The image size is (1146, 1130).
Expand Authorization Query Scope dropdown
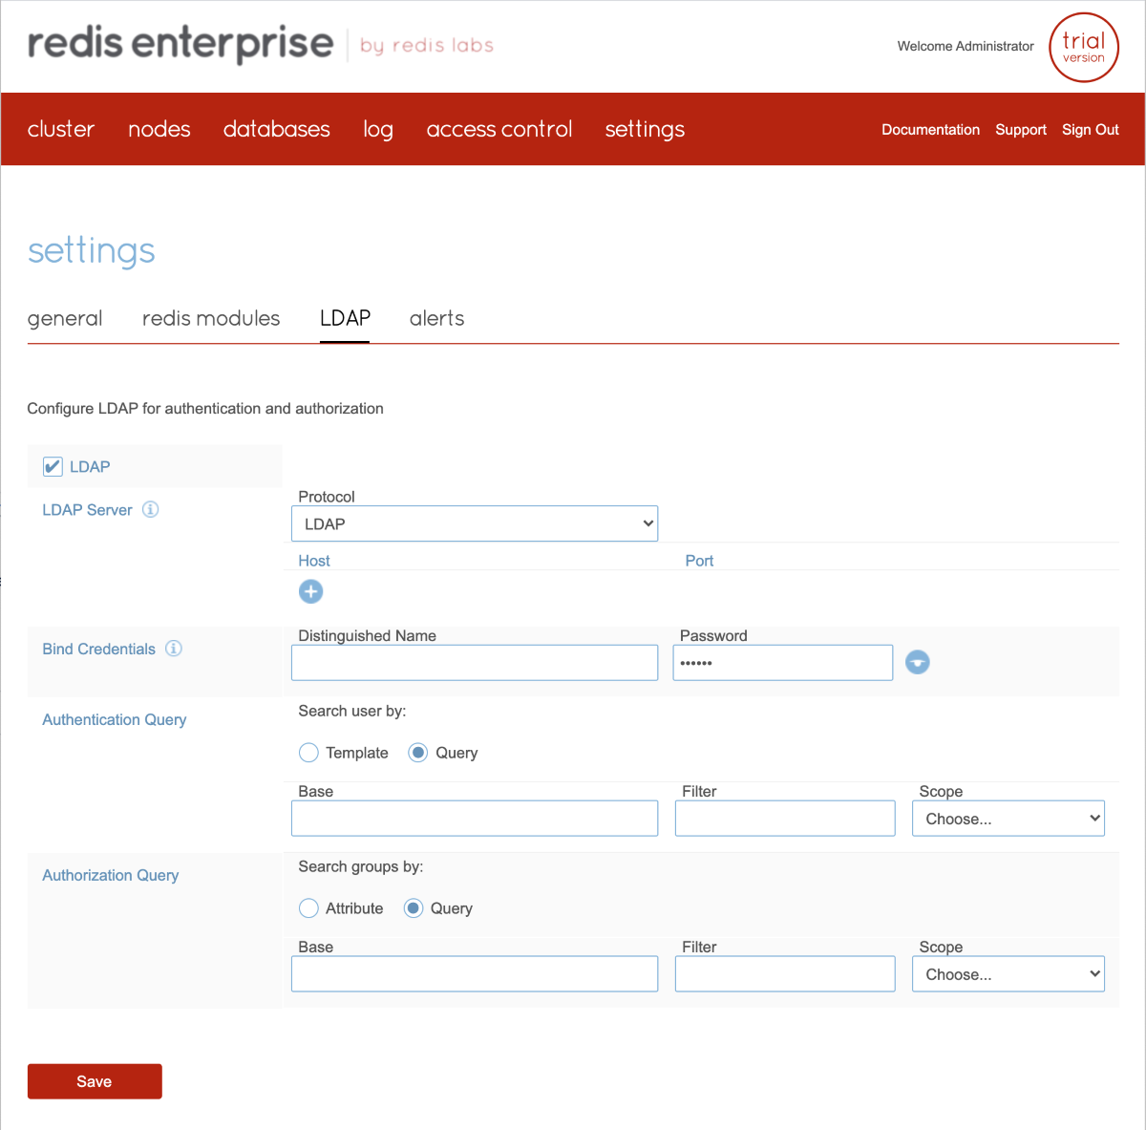1008,974
